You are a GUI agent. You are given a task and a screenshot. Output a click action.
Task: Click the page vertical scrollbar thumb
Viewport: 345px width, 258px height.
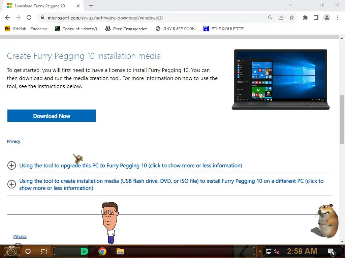pos(342,120)
